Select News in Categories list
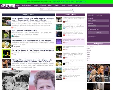The image size is (113, 90). pyautogui.click(x=88, y=54)
